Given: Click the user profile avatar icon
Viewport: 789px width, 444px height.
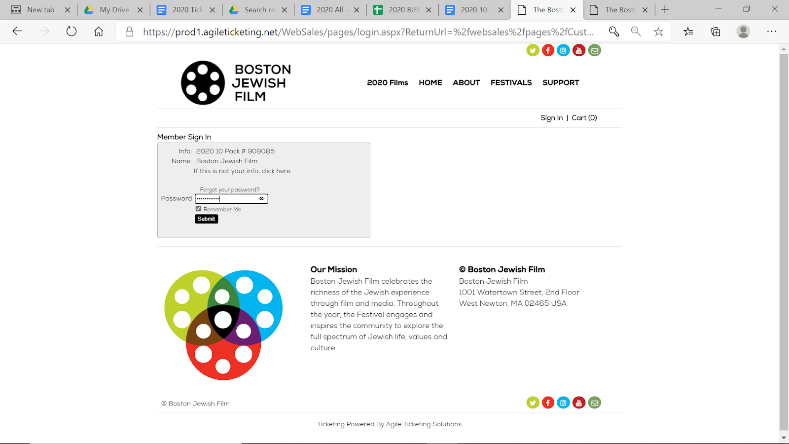Looking at the screenshot, I should pyautogui.click(x=743, y=32).
